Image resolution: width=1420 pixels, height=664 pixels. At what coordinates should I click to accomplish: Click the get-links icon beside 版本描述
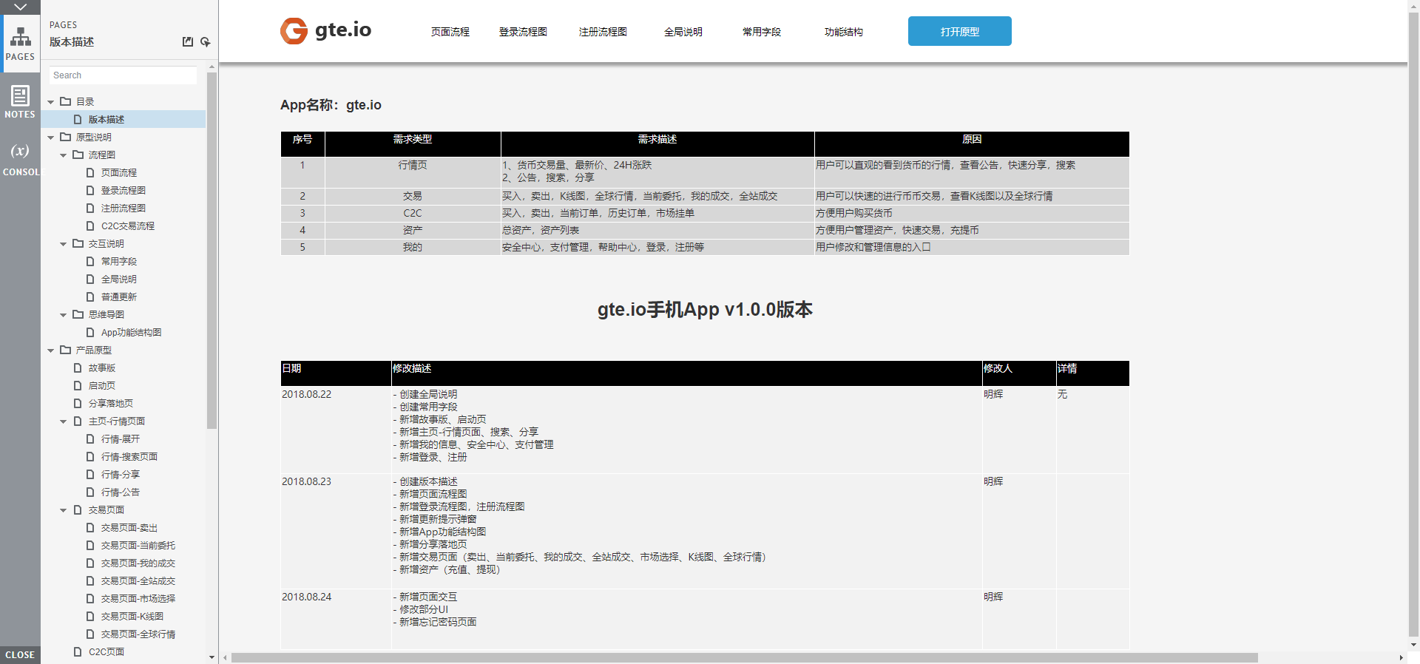click(205, 42)
